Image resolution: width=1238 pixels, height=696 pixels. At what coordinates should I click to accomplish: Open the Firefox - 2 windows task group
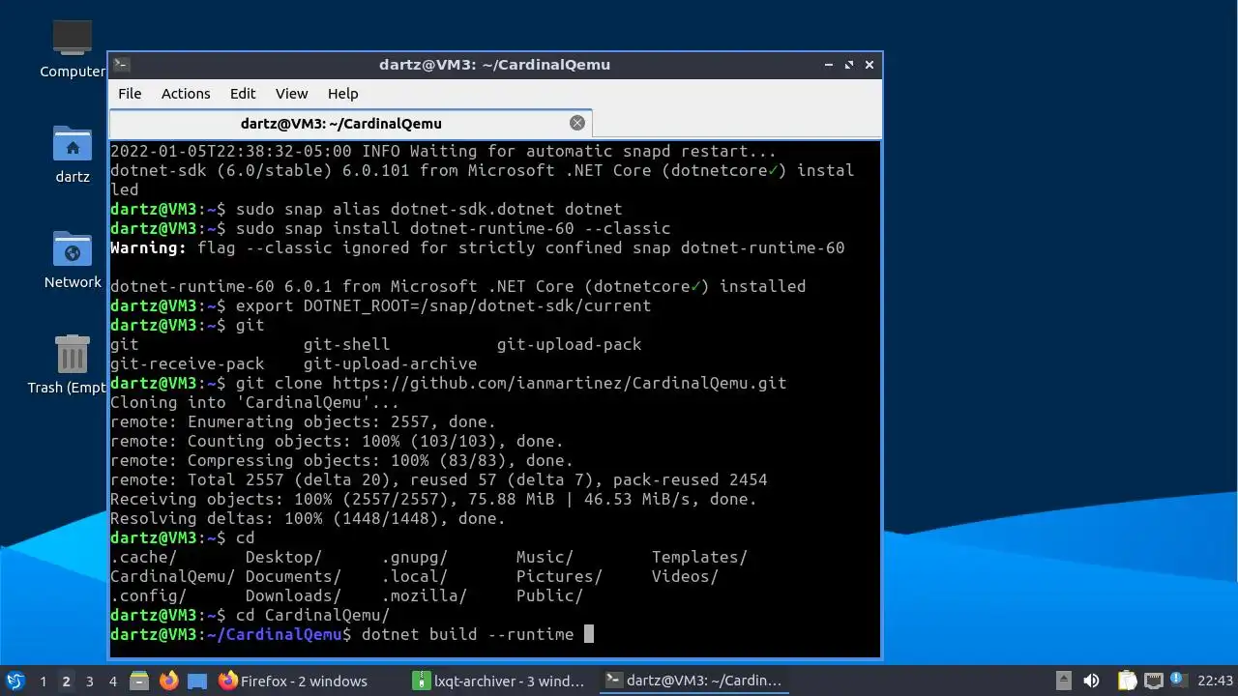(x=294, y=681)
